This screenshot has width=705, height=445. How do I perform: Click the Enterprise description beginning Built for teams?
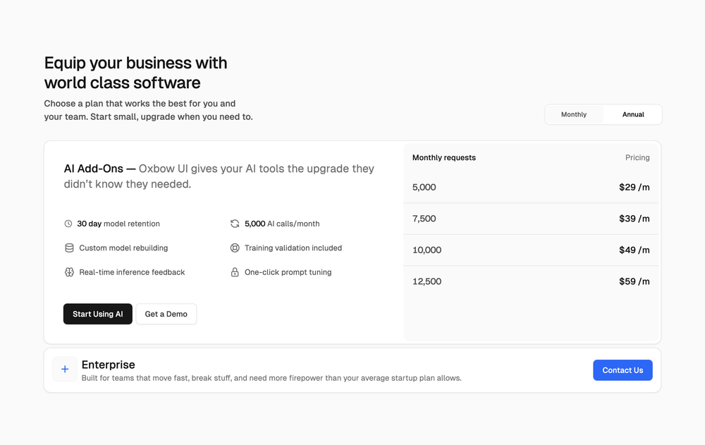click(271, 378)
